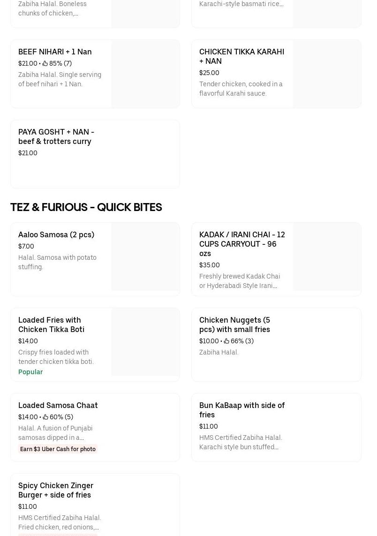Select KADAK / IRANI CHAI carryout item
Viewport: 377px width, 536px height.
pyautogui.click(x=242, y=244)
